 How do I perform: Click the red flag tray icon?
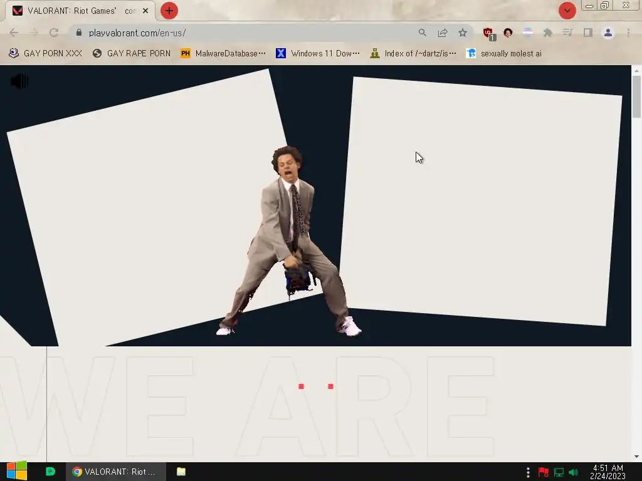click(x=544, y=472)
